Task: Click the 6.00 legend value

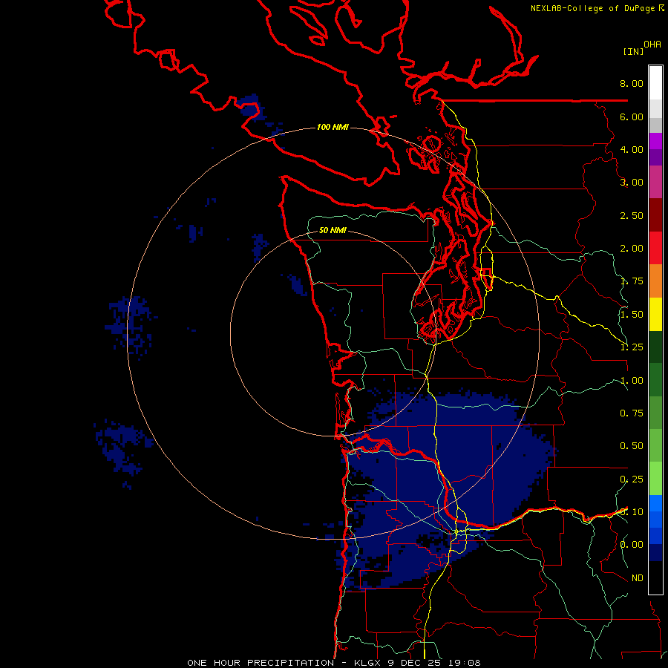Action: click(x=632, y=117)
